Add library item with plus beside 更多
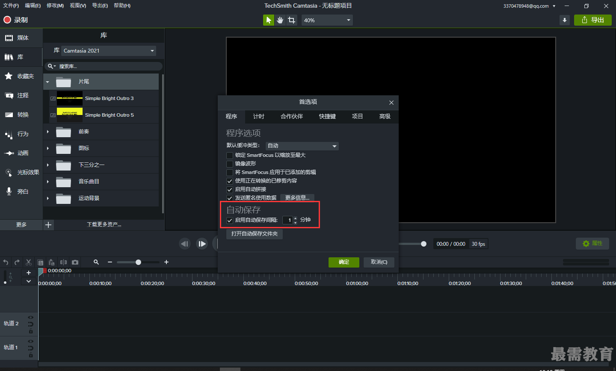The height and width of the screenshot is (371, 616). pyautogui.click(x=48, y=225)
